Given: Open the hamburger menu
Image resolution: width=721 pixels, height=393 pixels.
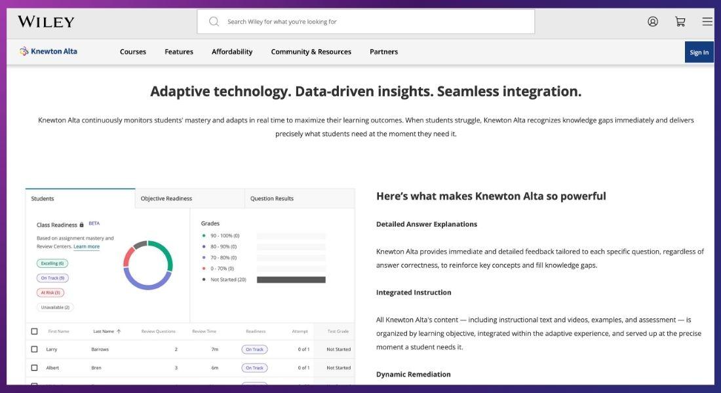Looking at the screenshot, I should tap(707, 22).
